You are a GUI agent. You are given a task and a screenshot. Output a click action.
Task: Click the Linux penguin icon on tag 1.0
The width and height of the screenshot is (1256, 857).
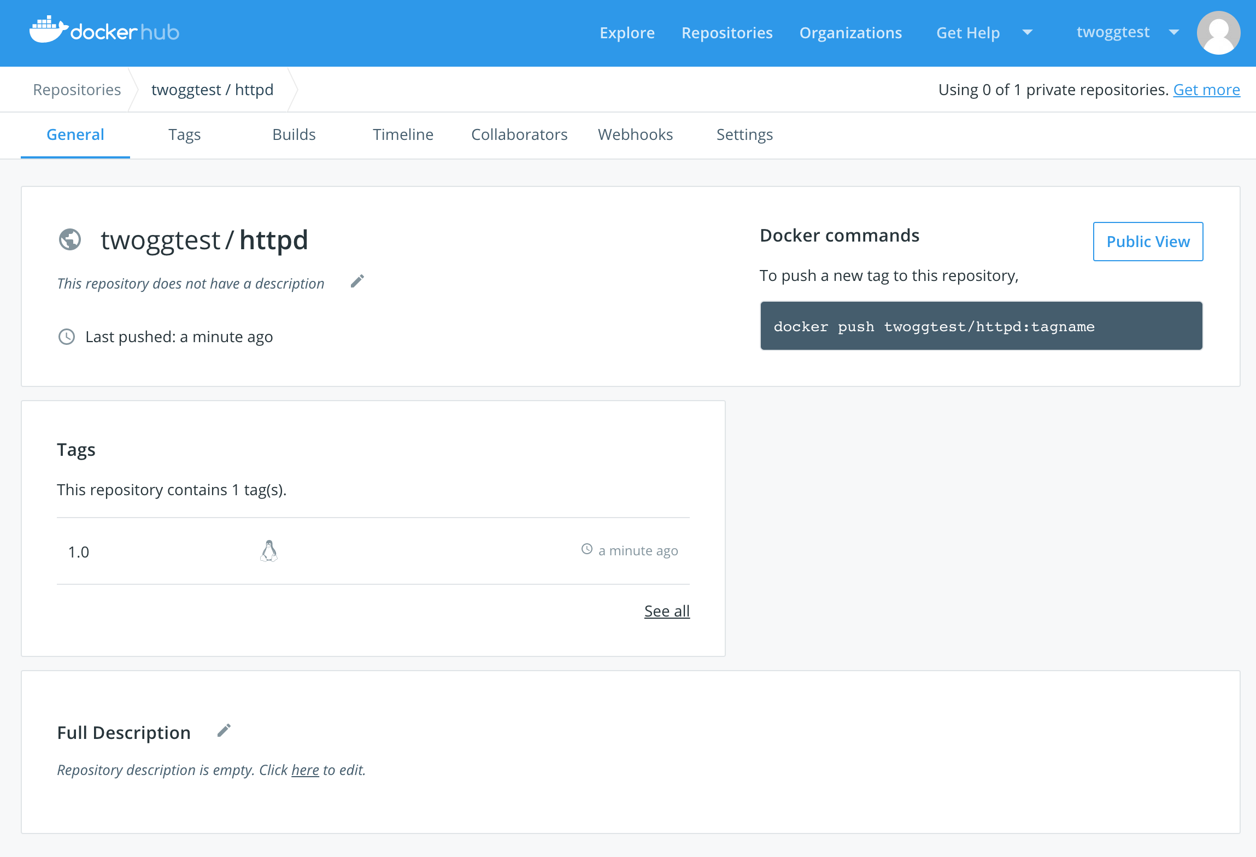pos(268,551)
